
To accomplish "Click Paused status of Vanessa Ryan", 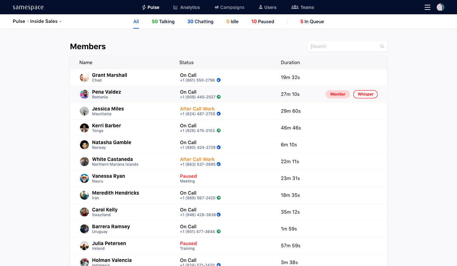I will click(x=188, y=176).
